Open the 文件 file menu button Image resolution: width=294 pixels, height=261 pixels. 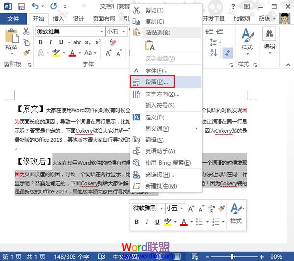[13, 19]
